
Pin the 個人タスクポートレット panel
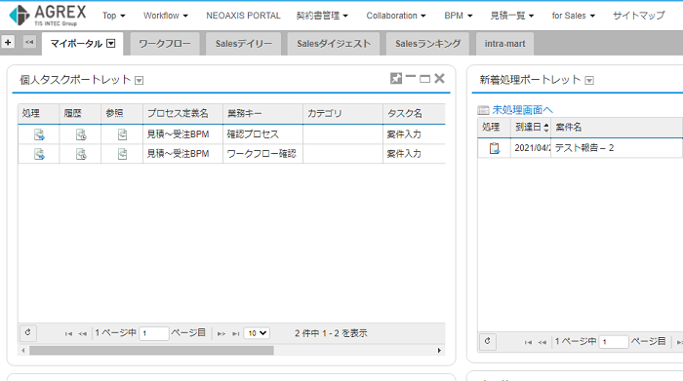click(395, 78)
